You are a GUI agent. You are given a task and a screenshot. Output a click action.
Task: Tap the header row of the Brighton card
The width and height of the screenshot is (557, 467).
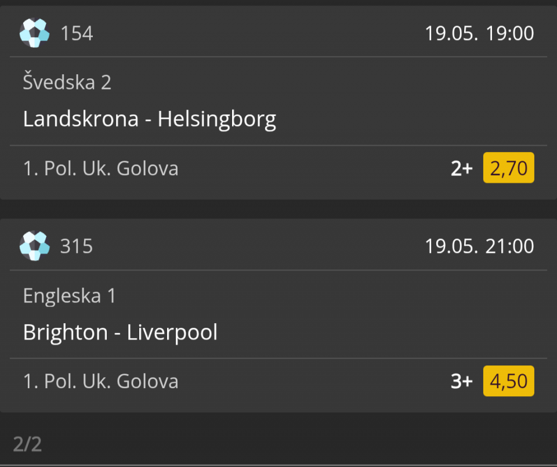(278, 245)
